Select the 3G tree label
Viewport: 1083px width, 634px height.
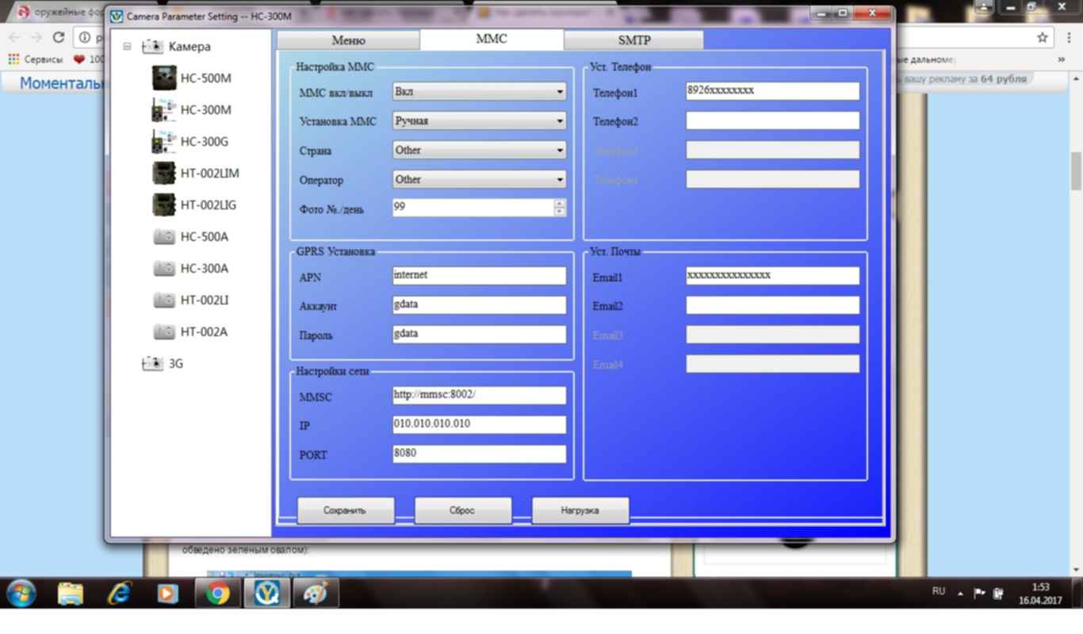pyautogui.click(x=176, y=363)
